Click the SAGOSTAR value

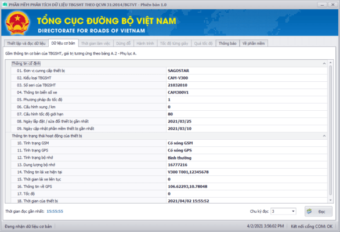pos(178,71)
